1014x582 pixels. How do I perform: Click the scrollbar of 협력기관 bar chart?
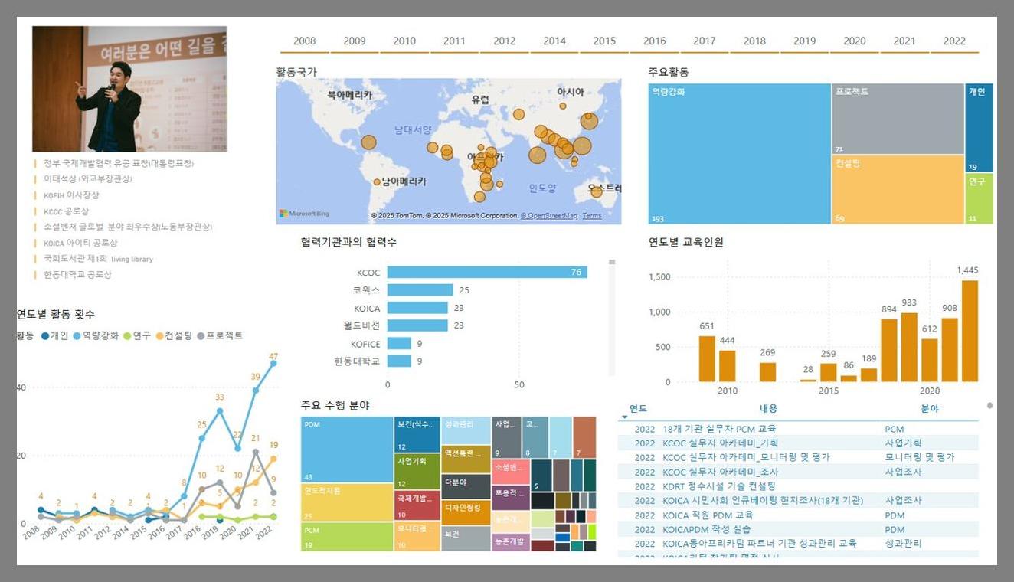611,262
